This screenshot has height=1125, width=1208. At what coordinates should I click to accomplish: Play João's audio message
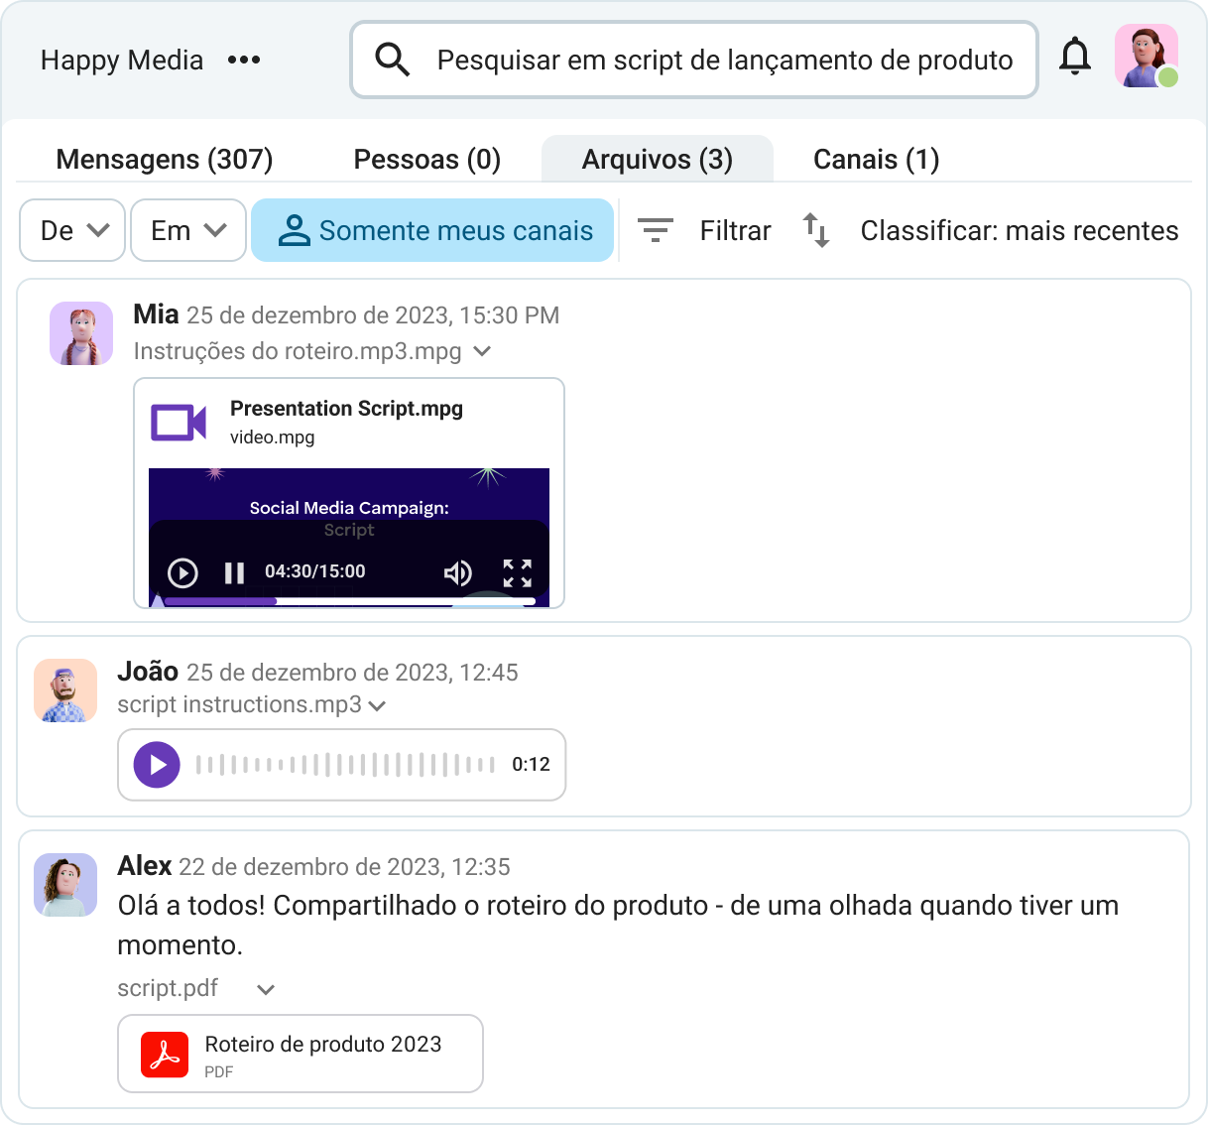(157, 764)
